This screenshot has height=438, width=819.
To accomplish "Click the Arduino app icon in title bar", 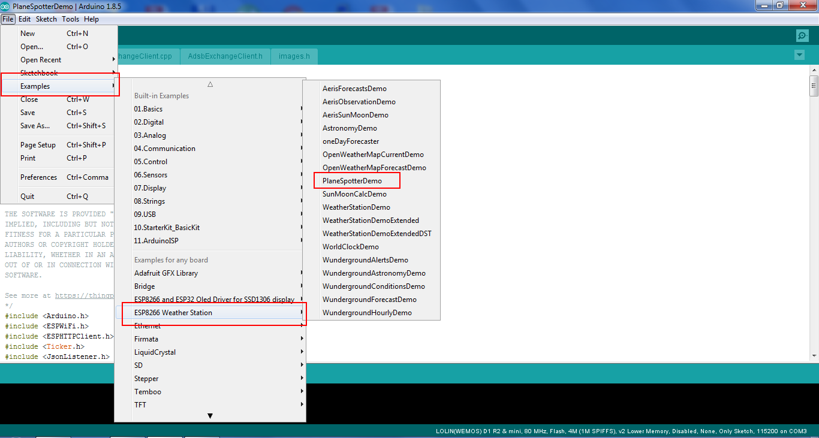I will (5, 5).
